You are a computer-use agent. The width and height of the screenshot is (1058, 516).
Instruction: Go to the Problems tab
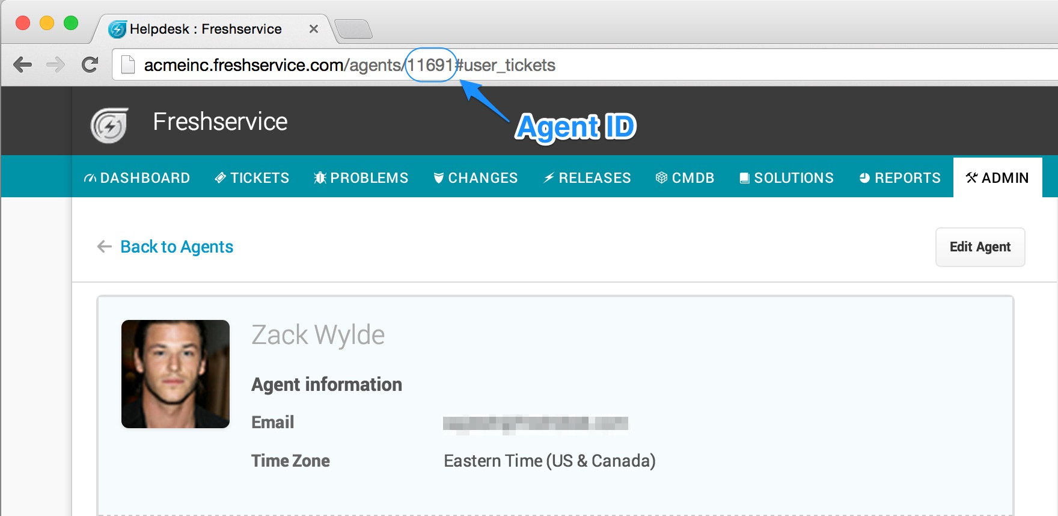361,178
